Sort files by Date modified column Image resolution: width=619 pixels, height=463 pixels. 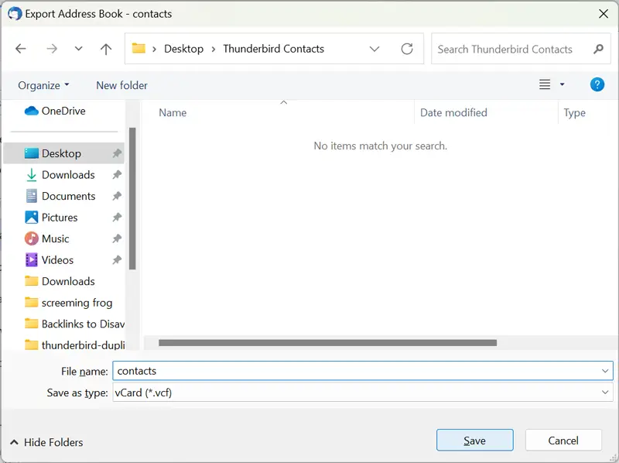(453, 112)
